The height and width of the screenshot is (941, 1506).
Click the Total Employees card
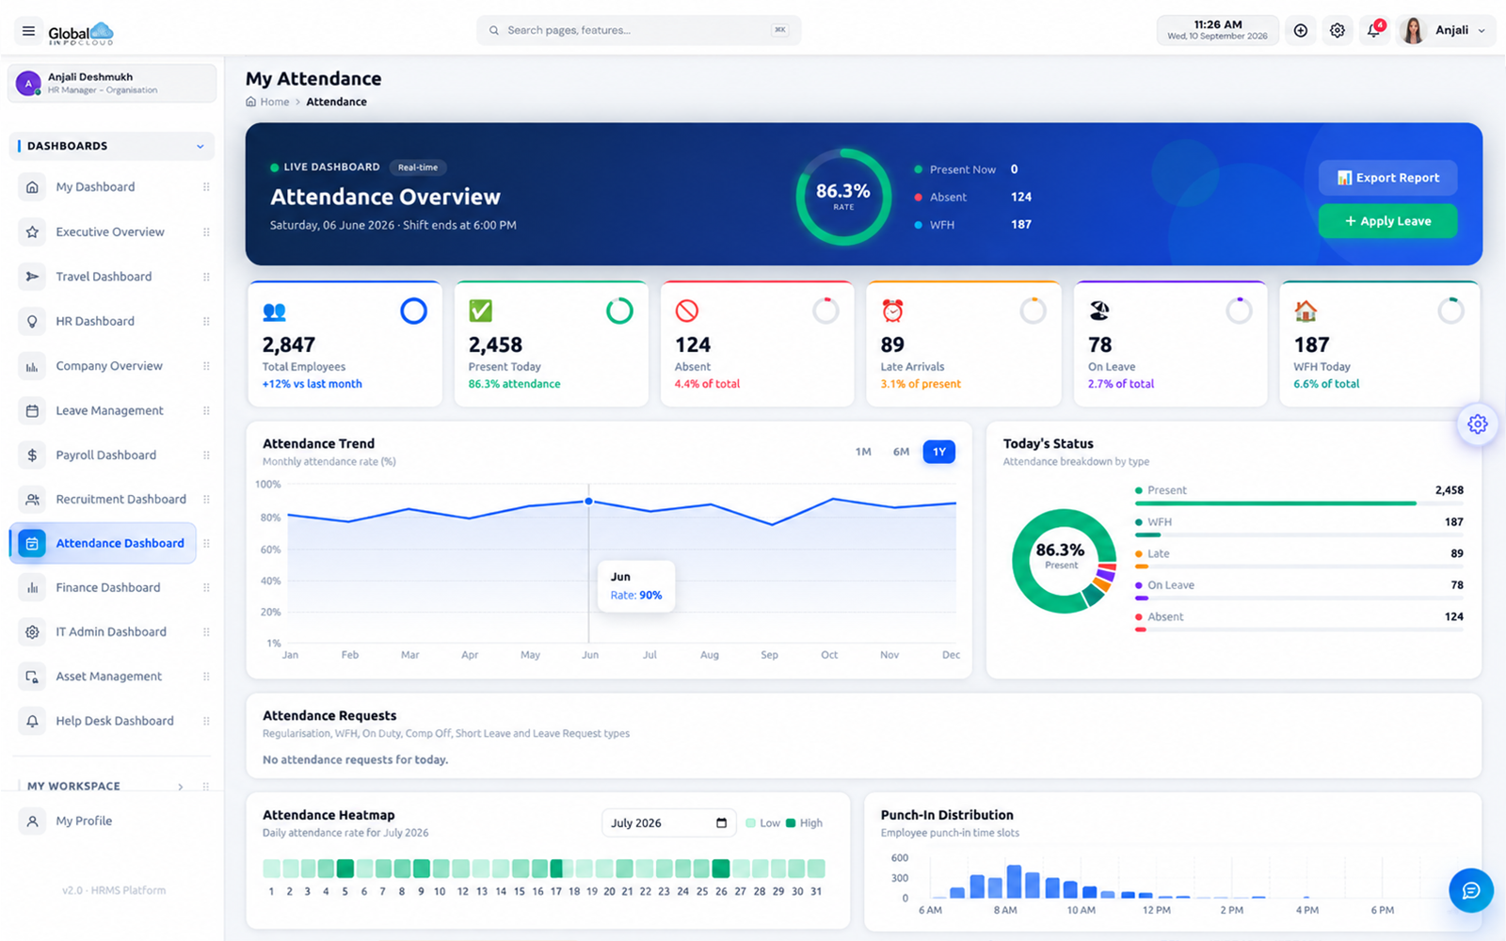pos(344,344)
